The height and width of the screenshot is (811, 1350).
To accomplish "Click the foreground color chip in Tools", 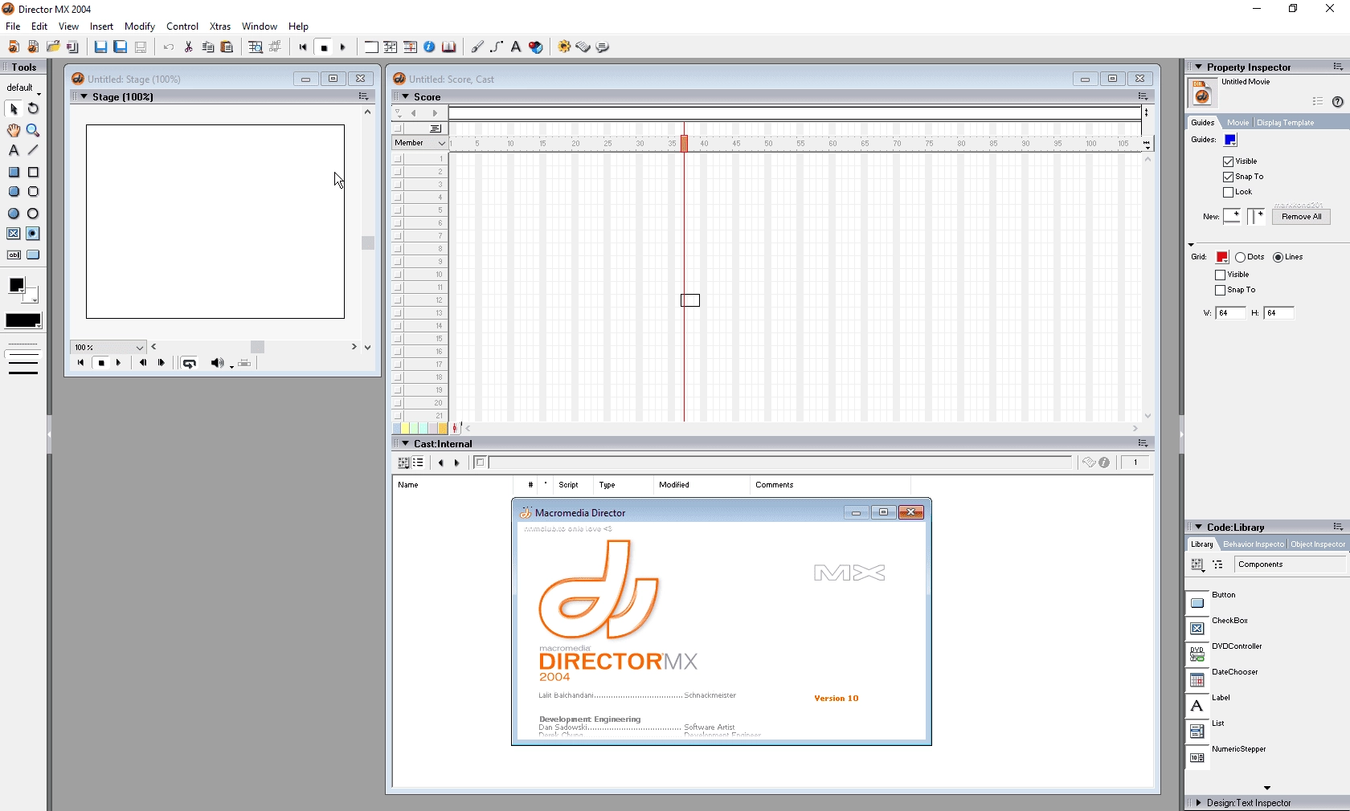I will pyautogui.click(x=17, y=285).
